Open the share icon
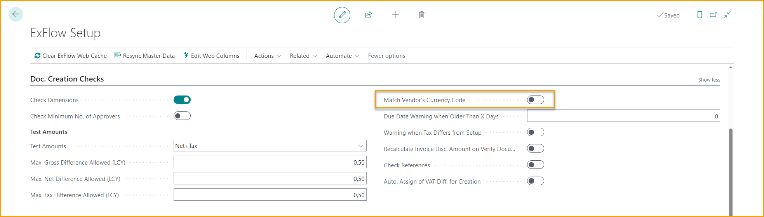This screenshot has width=764, height=217. [x=369, y=15]
